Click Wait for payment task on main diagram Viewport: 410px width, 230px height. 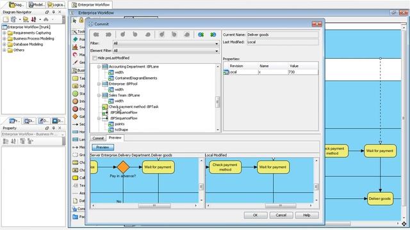[380, 151]
